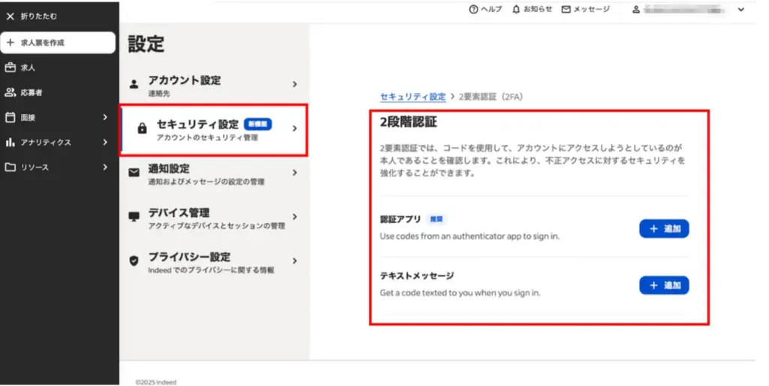The image size is (769, 386).
Task: Click the user profile icon in header
Action: point(635,10)
